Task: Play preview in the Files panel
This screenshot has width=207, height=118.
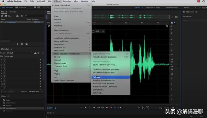Action: click(x=18, y=44)
